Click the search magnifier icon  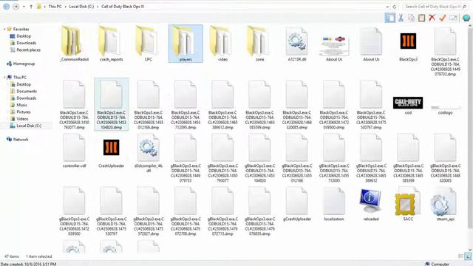click(465, 7)
